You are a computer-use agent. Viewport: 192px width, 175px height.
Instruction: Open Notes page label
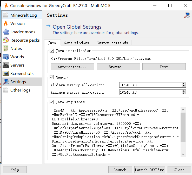pos(16,49)
